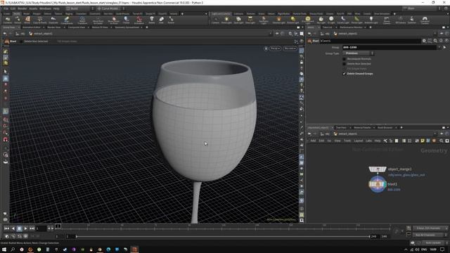Click the Area Light shelf tool

(250, 20)
